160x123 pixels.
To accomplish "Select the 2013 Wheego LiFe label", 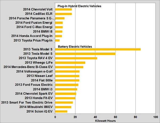I will [x=39, y=63].
